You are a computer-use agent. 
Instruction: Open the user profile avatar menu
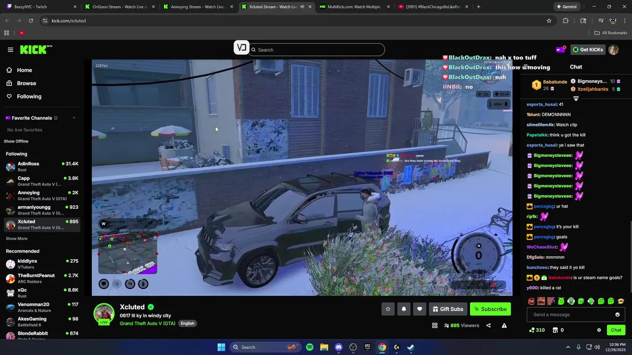point(613,50)
